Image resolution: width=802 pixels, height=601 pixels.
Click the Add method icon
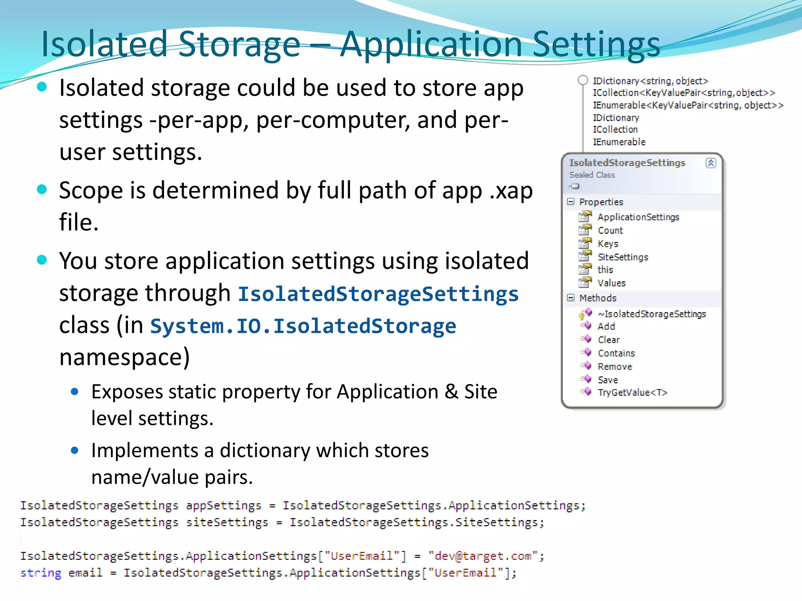(x=586, y=326)
